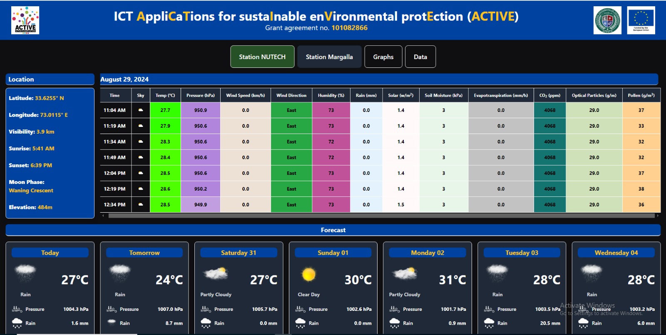Click pressure gauge icon in Tomorrow card
Viewport: 666px width, 335px height.
pyautogui.click(x=112, y=309)
